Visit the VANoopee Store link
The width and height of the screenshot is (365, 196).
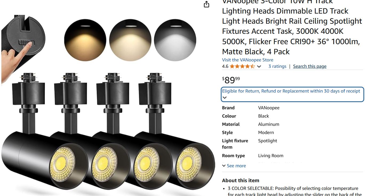[x=248, y=60]
